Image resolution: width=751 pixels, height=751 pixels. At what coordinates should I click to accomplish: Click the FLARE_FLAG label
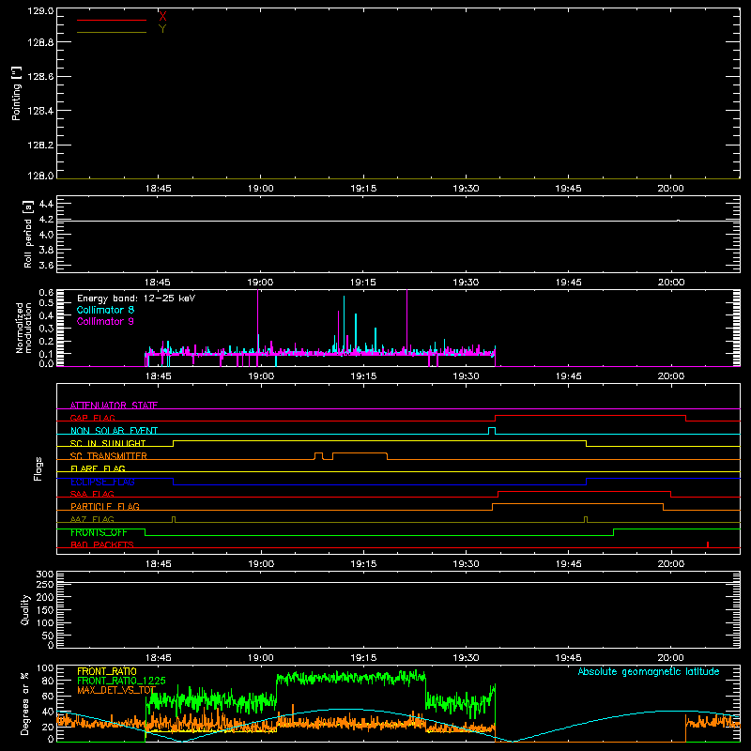pyautogui.click(x=98, y=468)
